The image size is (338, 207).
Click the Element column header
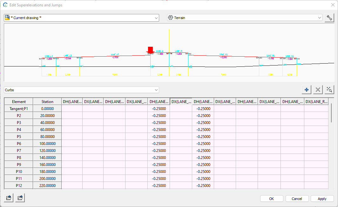pos(19,102)
